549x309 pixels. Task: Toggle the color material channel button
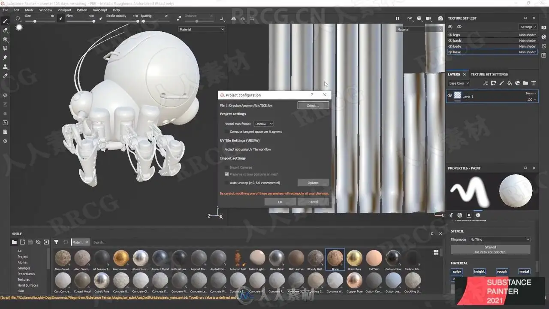[x=457, y=271]
